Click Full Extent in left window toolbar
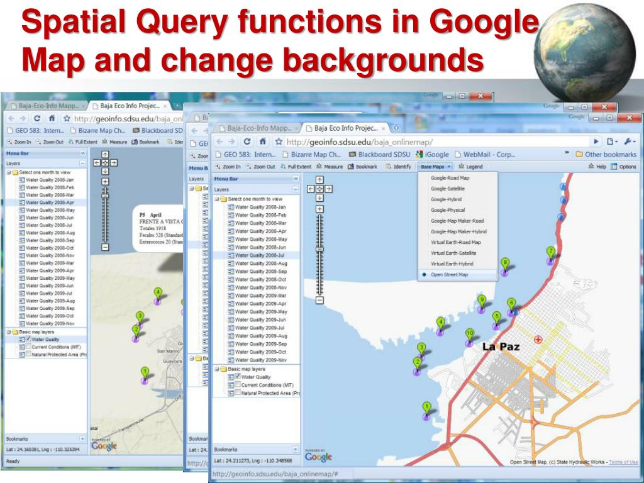 (84, 142)
